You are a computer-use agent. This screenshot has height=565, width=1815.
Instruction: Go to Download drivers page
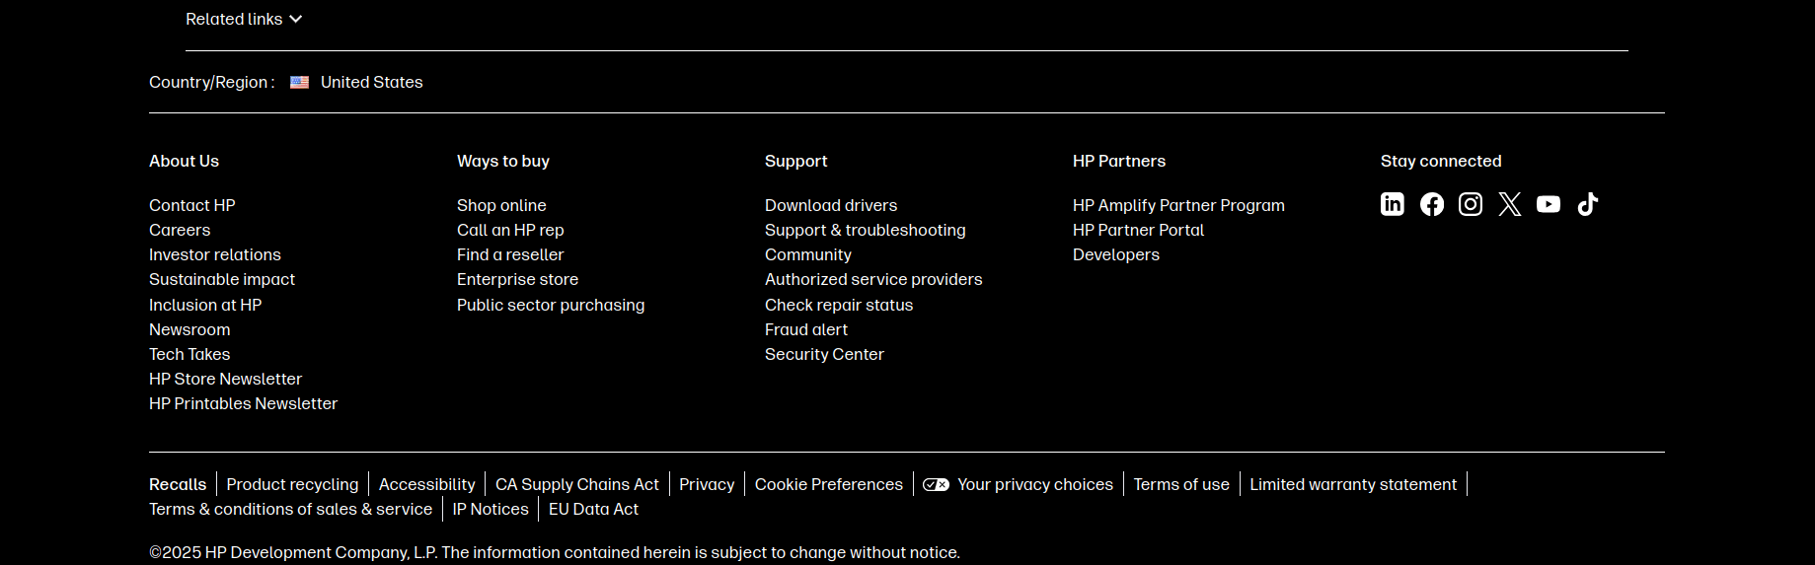tap(831, 205)
